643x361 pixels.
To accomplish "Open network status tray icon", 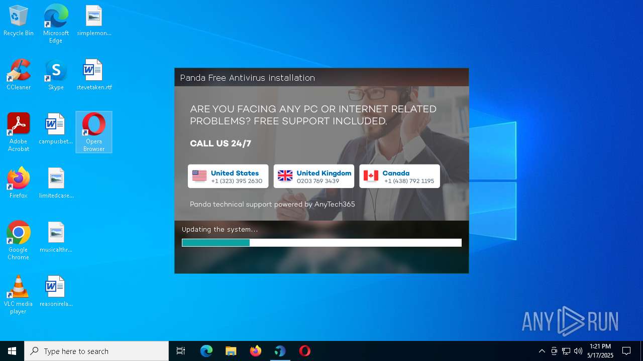I will [x=566, y=351].
